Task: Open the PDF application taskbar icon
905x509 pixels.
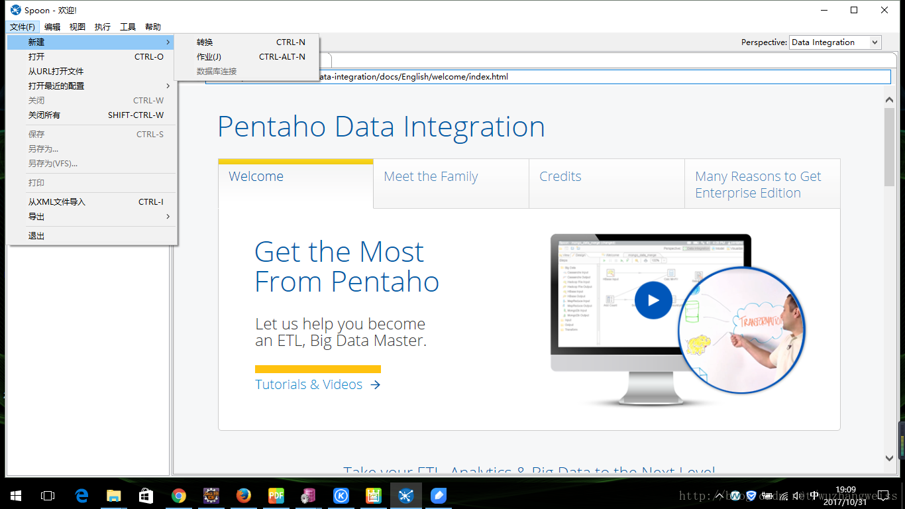Action: coord(276,495)
